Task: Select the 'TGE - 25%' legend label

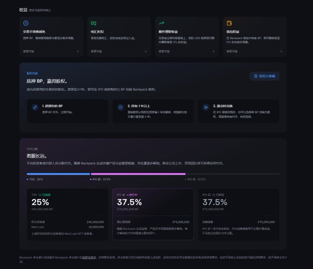Action: (x=36, y=179)
